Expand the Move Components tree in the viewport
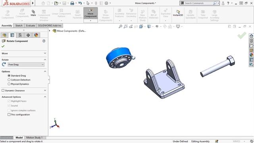This screenshot has width=254, height=143. (50, 31)
